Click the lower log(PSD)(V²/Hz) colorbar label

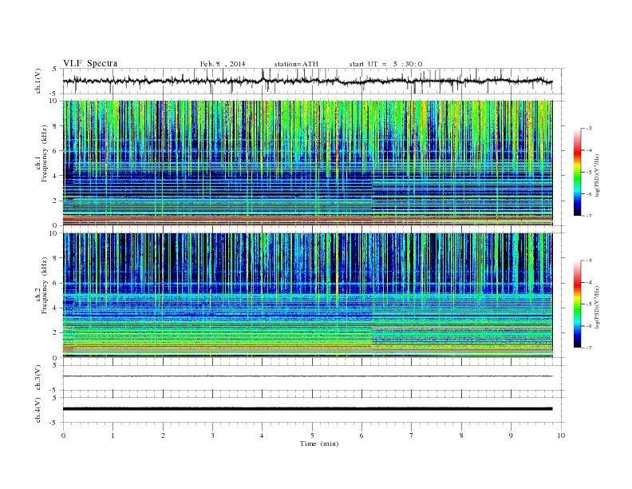coord(598,307)
